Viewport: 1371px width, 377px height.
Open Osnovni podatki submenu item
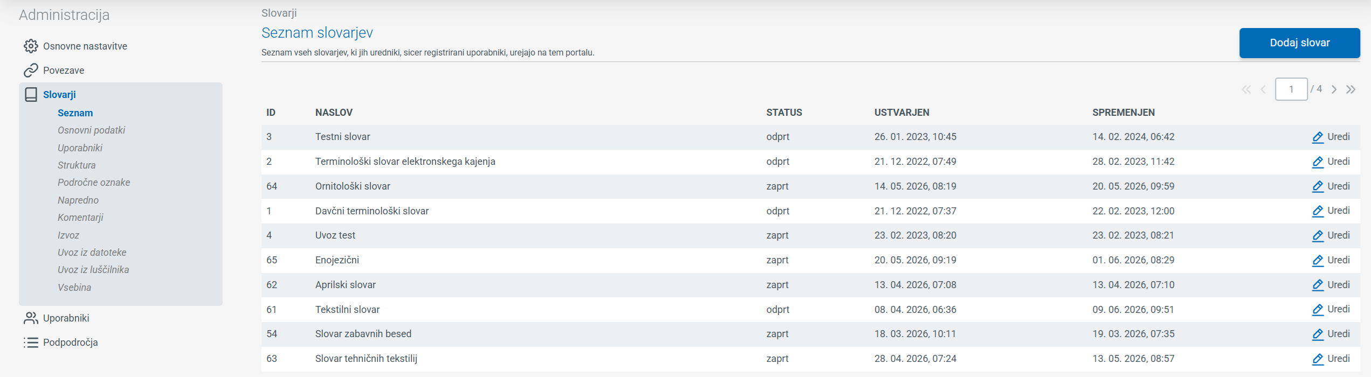click(92, 130)
